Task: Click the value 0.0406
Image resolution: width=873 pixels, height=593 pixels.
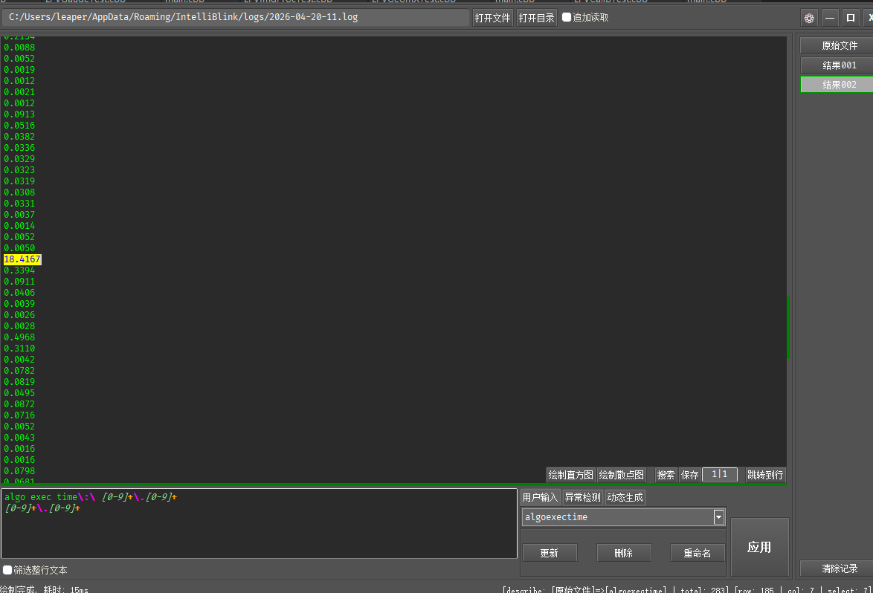Action: pyautogui.click(x=19, y=293)
